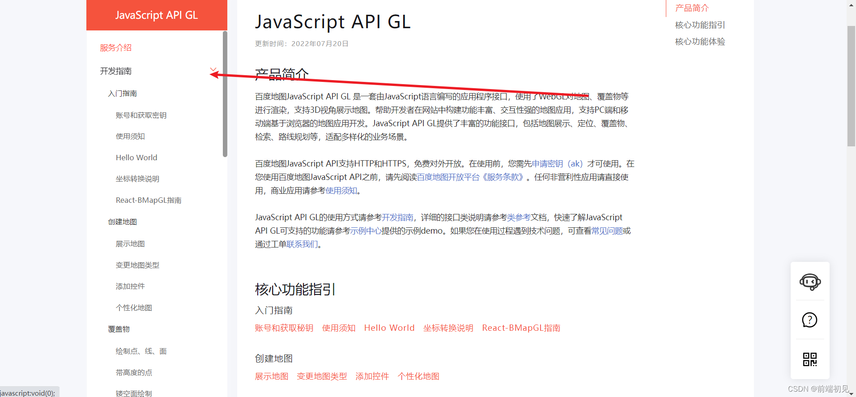Open the 示例中心 link
Image resolution: width=856 pixels, height=397 pixels.
coord(366,231)
